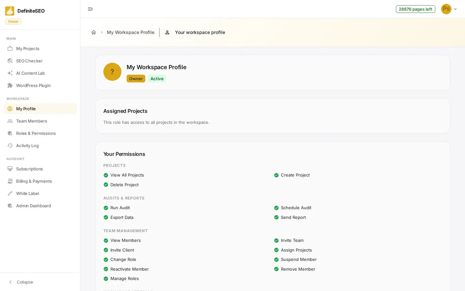Click the Subscriptions card icon

click(x=10, y=169)
